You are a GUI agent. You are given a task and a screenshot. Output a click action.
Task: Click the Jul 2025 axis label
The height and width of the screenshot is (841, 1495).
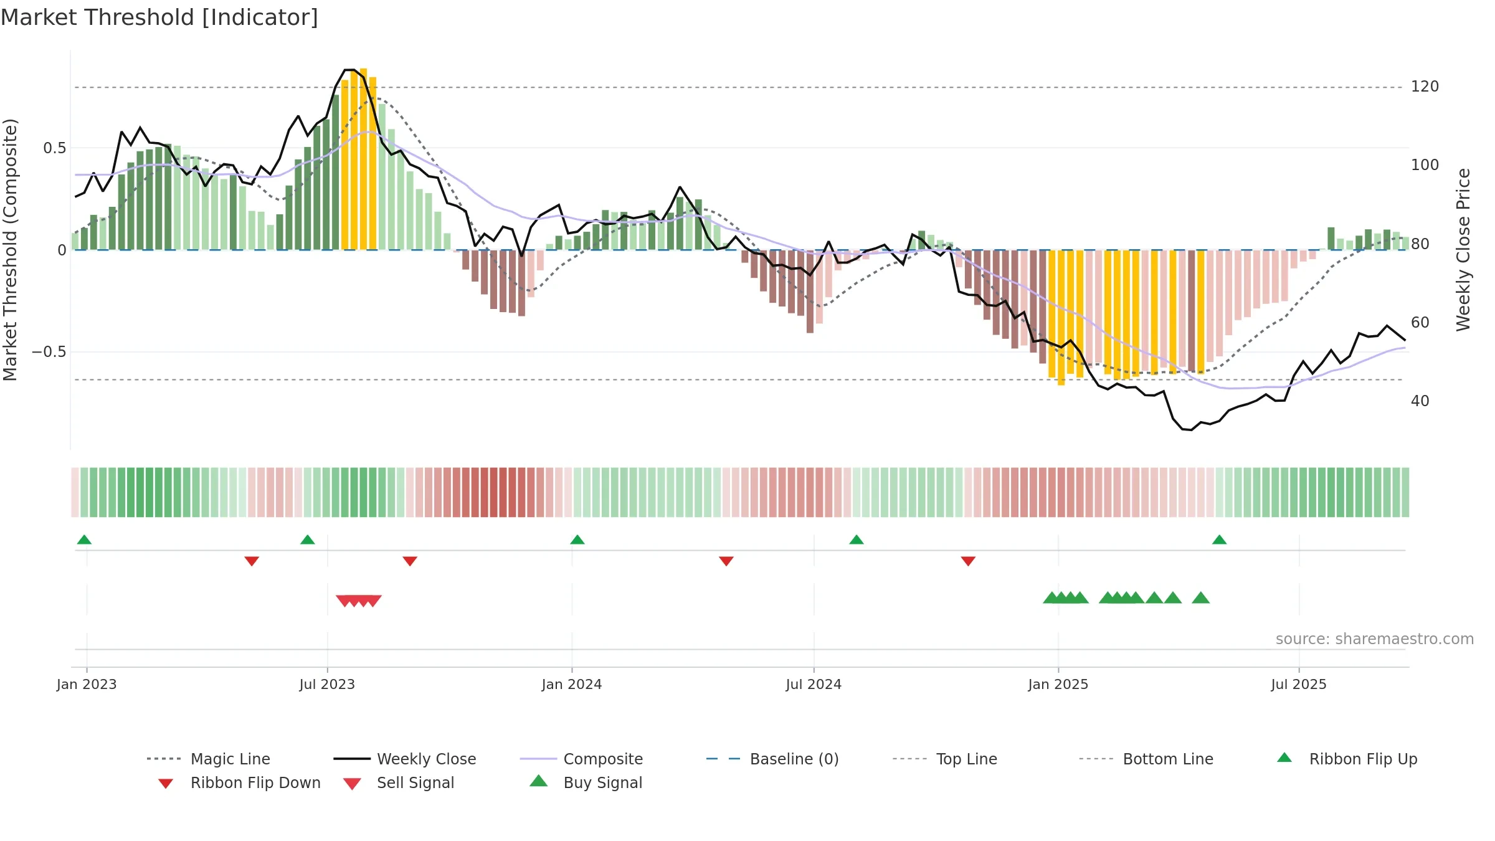1299,685
